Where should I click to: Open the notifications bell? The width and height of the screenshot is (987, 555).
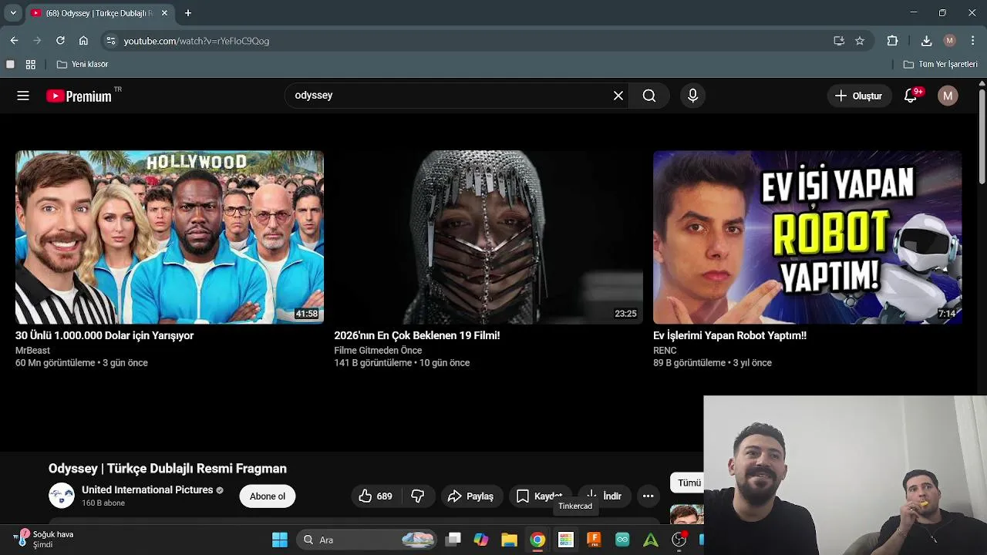pyautogui.click(x=911, y=96)
